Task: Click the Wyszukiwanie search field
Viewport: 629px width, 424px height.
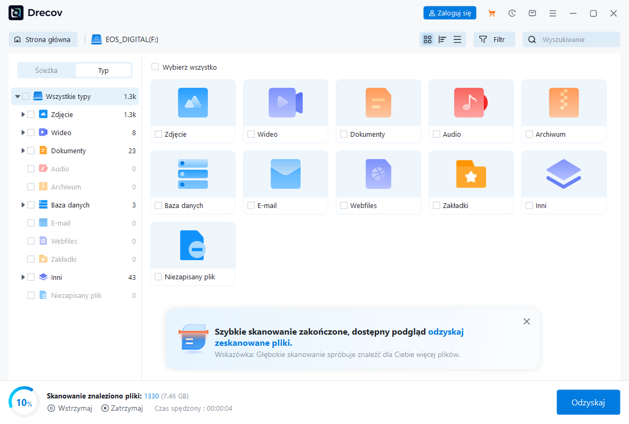Action: (578, 39)
